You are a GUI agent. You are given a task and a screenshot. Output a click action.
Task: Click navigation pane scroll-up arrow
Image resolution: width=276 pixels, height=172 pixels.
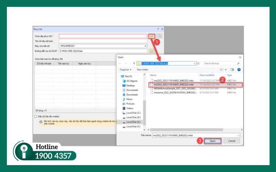point(145,75)
